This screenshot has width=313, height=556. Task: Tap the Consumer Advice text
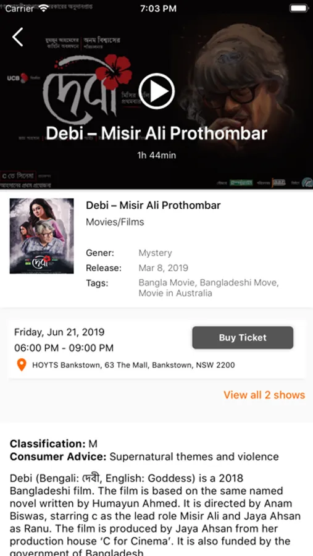pos(144,457)
